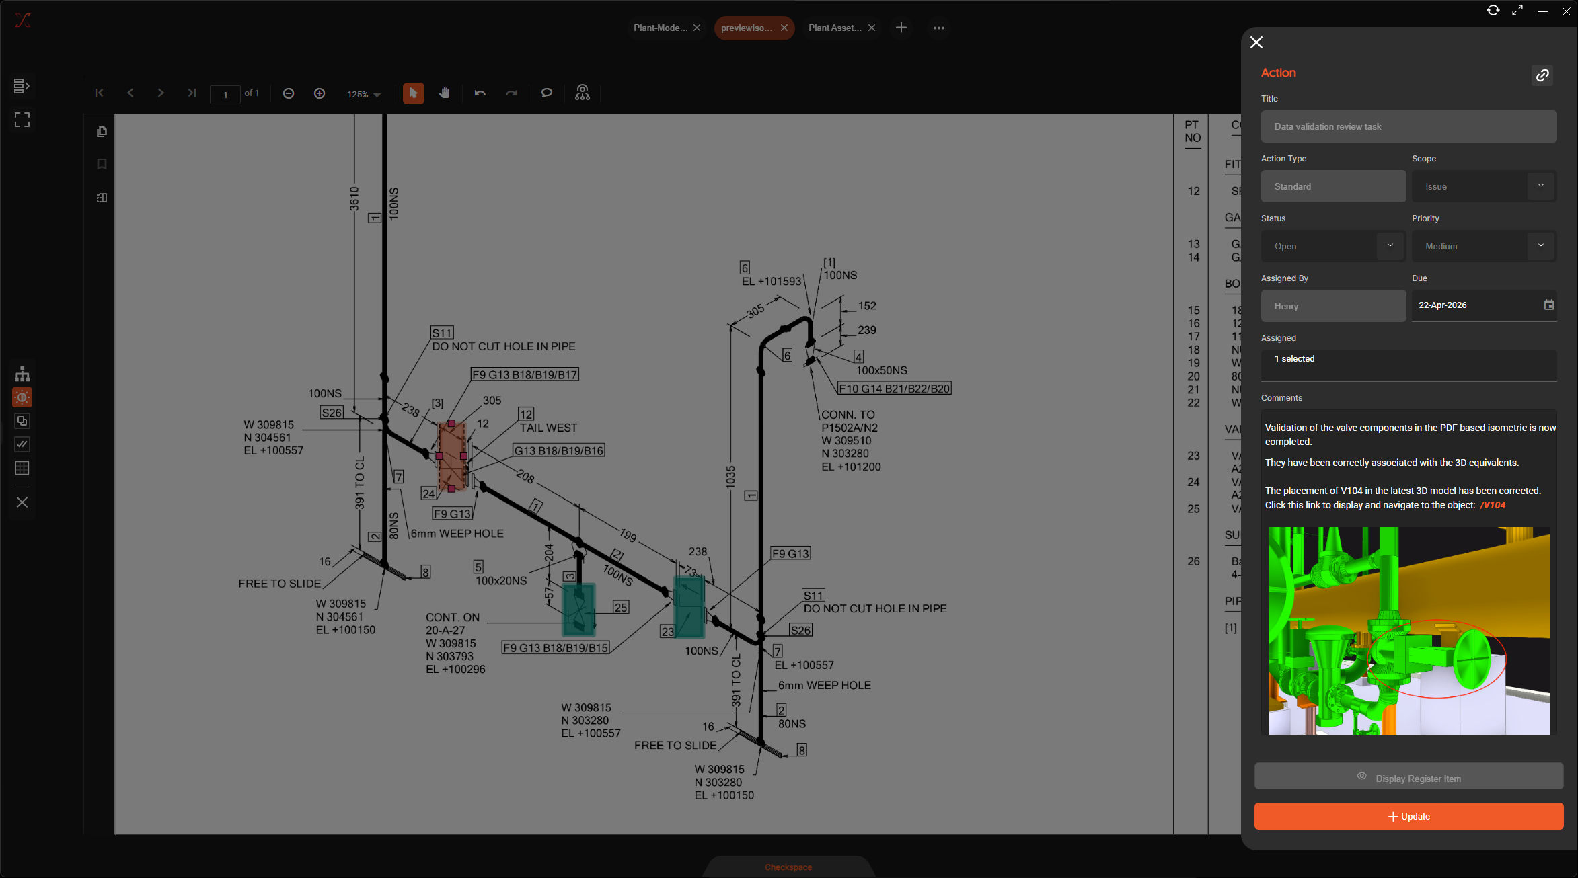Image resolution: width=1578 pixels, height=878 pixels.
Task: Open the 3D model screenshot thumbnail
Action: click(x=1409, y=631)
